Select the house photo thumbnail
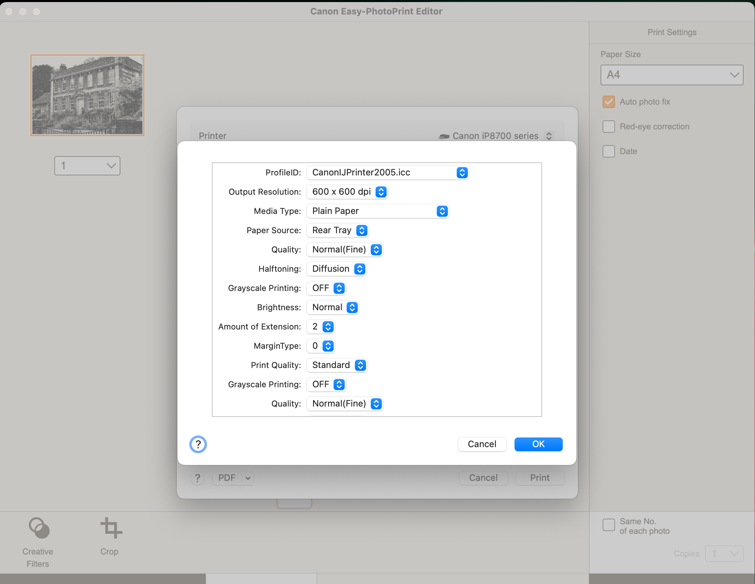Viewport: 755px width, 584px height. pyautogui.click(x=87, y=95)
